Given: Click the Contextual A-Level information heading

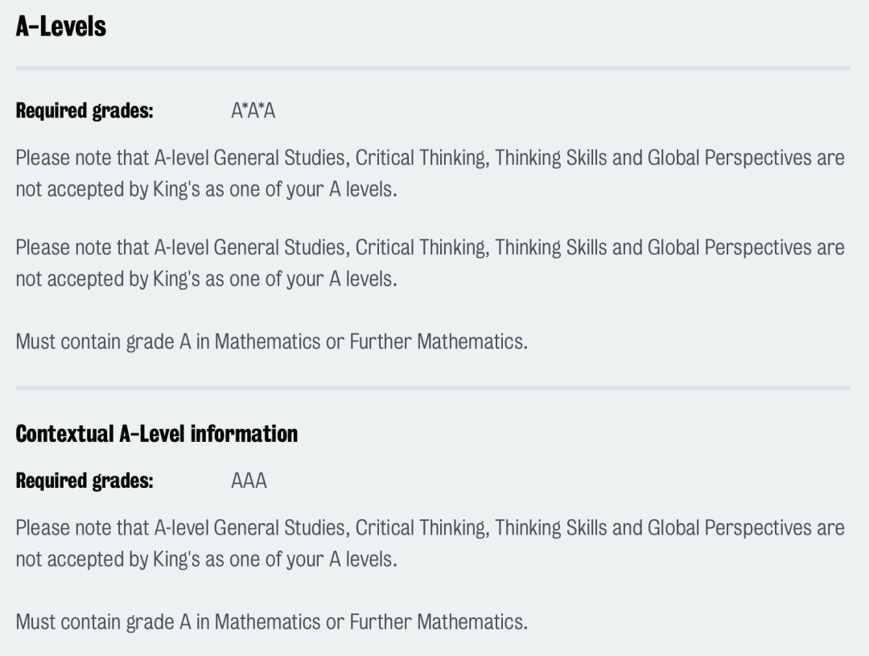Looking at the screenshot, I should coord(157,434).
